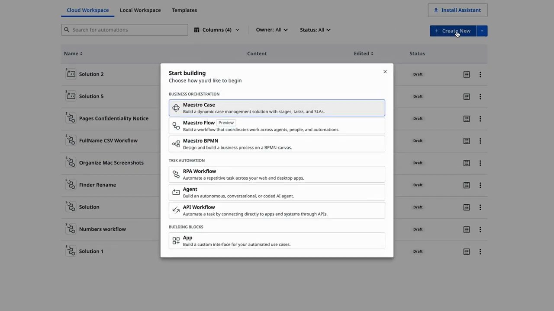The image size is (554, 311).
Task: Open the Pages Confidentiality Notice automation
Action: click(114, 118)
